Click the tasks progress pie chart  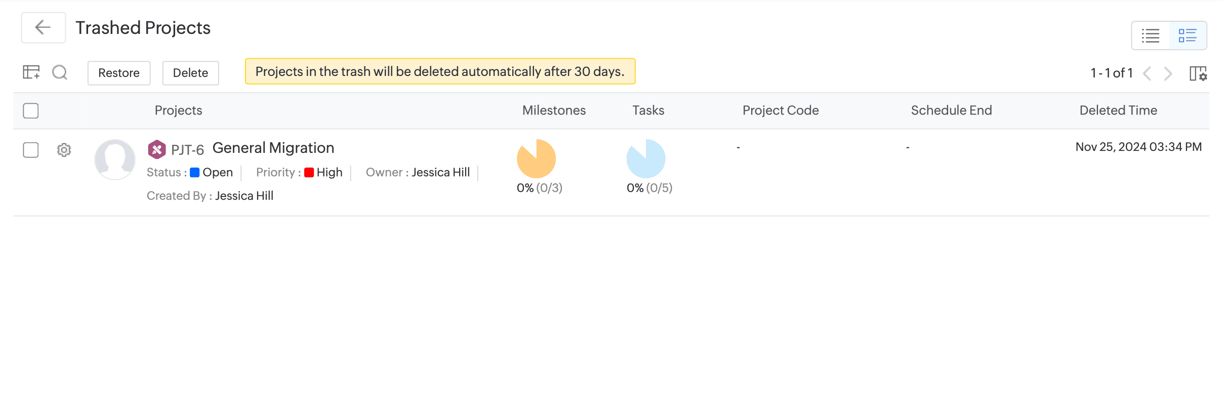click(645, 158)
